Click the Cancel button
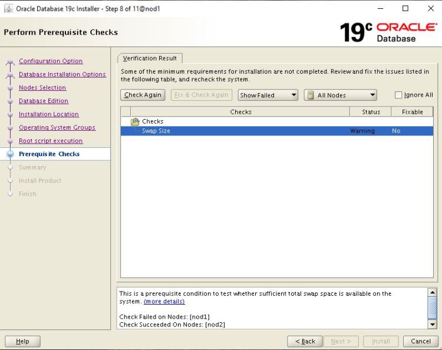This screenshot has height=350, width=442. [420, 341]
